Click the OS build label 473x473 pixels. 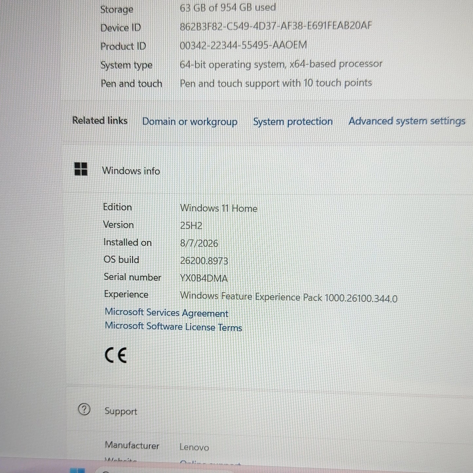pos(121,260)
